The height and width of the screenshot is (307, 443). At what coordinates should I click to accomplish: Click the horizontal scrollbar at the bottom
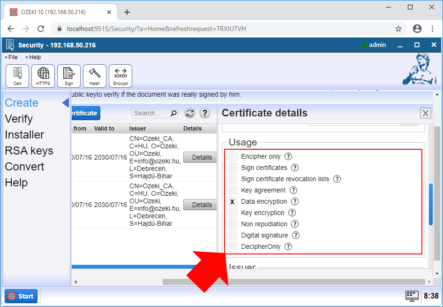click(x=294, y=282)
